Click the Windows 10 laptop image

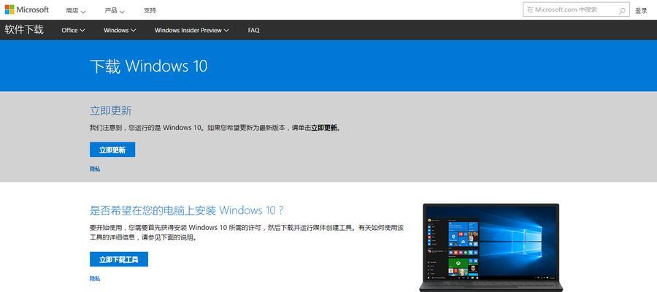coord(491,247)
